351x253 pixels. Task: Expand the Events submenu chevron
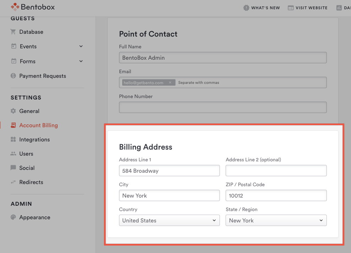(81, 46)
